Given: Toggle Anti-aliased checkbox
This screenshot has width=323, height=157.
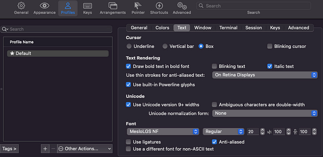Looking at the screenshot, I should [x=214, y=142].
